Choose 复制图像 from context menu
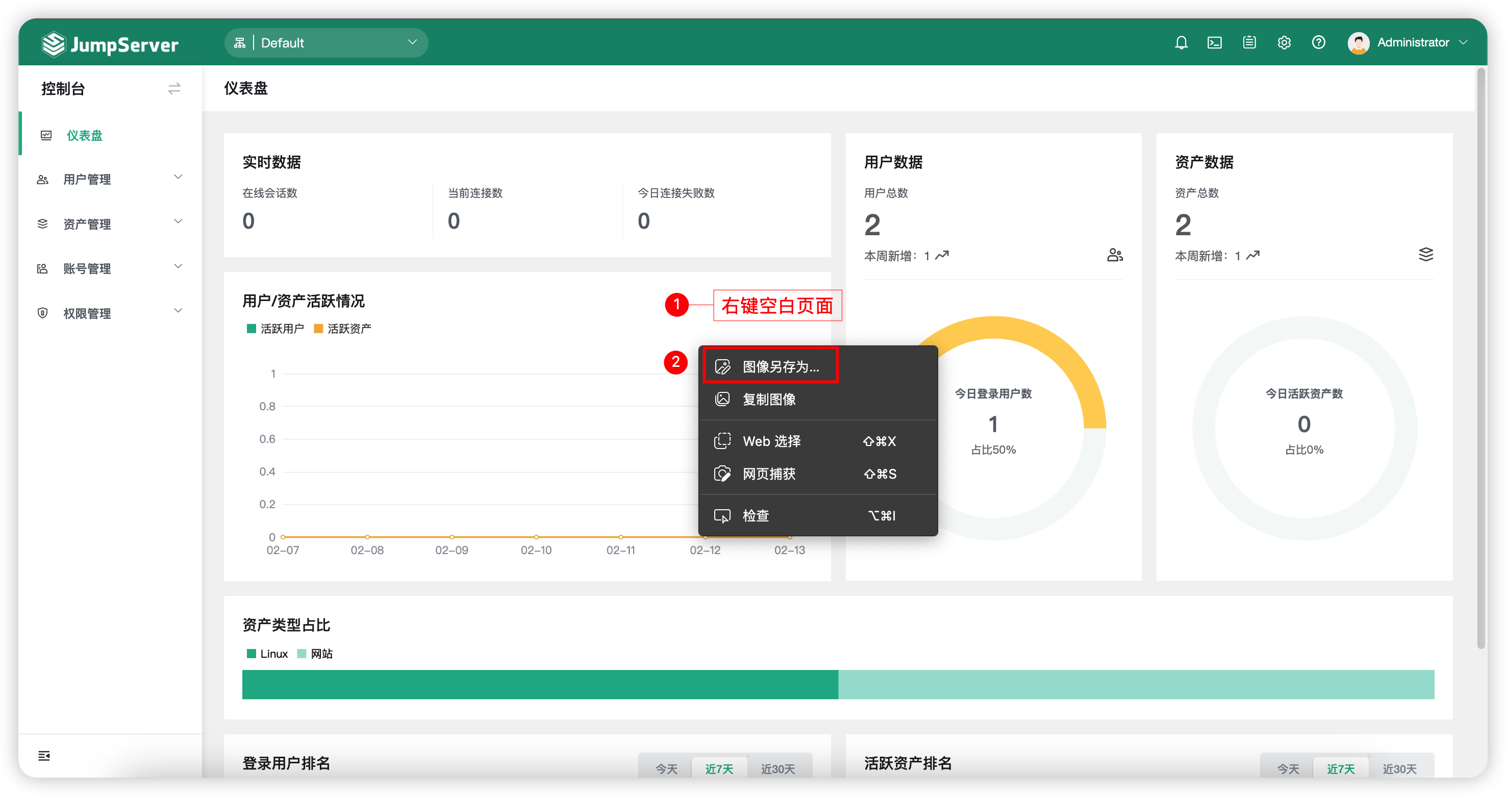This screenshot has height=796, width=1506. [818, 400]
